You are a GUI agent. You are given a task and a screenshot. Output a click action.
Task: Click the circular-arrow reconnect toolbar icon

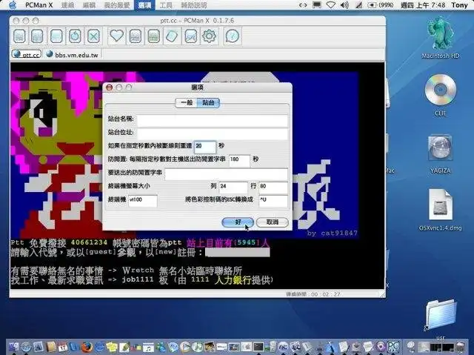[75, 36]
